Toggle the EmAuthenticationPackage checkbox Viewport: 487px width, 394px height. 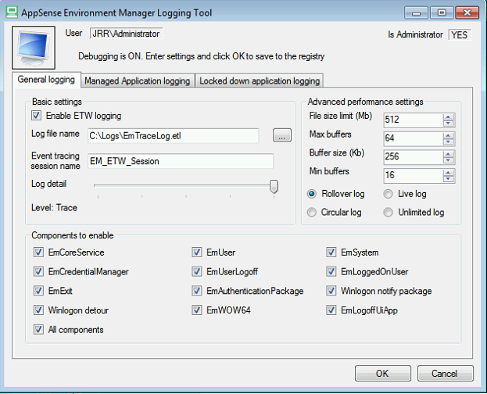click(197, 291)
